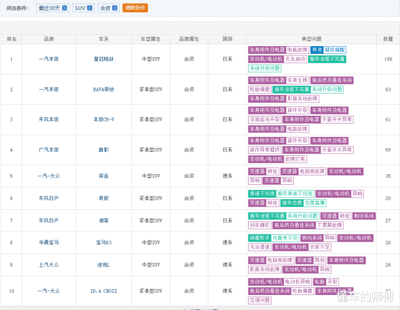Click the count 186 for 皇冠陆放
The image size is (400, 310).
(388, 59)
